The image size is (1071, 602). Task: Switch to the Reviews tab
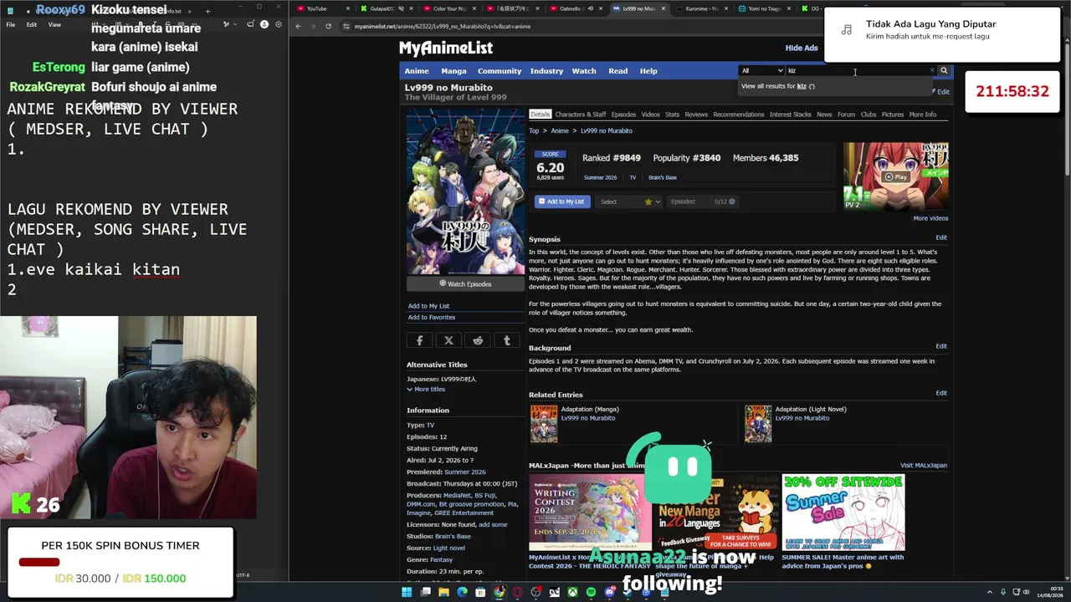[x=696, y=115]
